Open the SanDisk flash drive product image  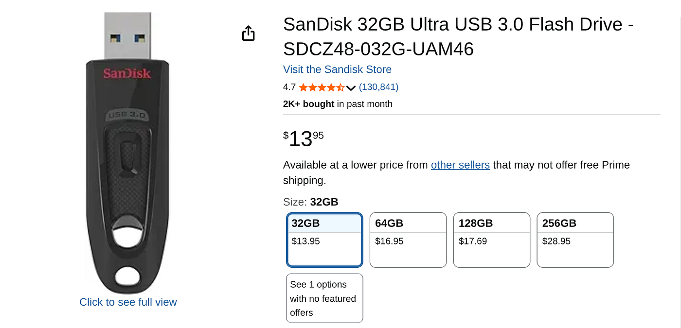(x=128, y=153)
